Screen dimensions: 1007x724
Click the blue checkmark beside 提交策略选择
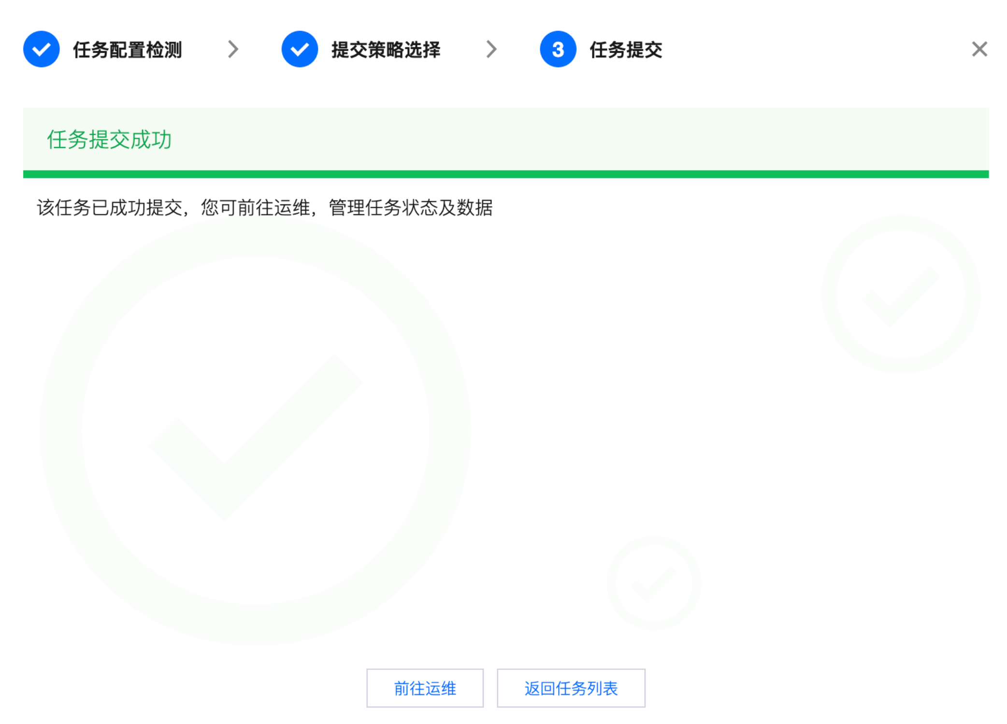tap(300, 49)
